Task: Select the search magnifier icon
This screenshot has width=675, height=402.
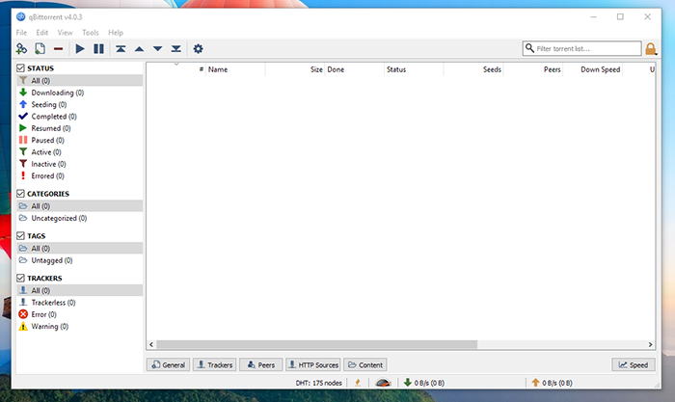Action: coord(530,48)
